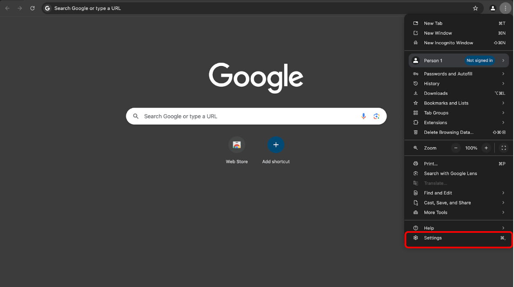The image size is (514, 287).
Task: Click the fullscreen icon beside zoom controls
Action: tap(504, 148)
